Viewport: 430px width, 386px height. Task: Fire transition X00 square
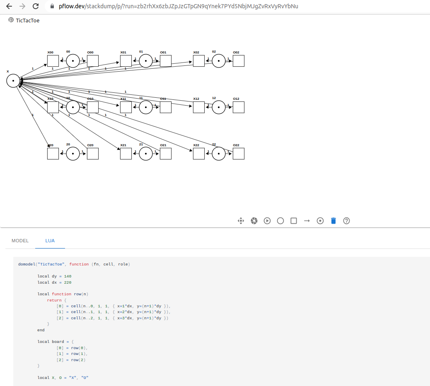click(53, 61)
